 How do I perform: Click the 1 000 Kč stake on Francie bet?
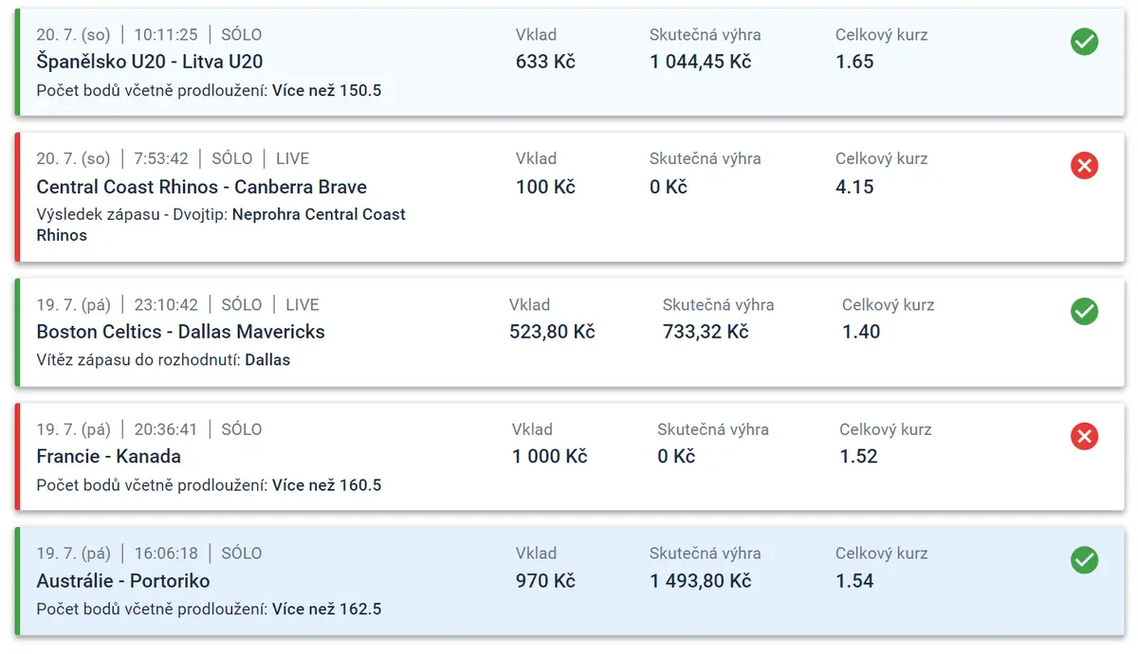pyautogui.click(x=550, y=456)
